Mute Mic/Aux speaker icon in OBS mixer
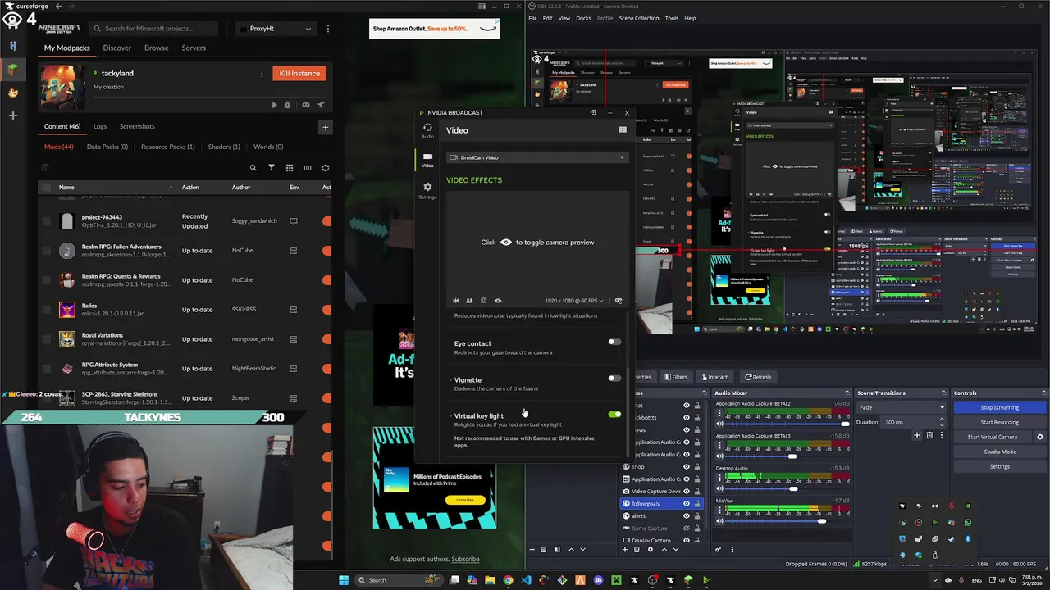Viewport: 1050px width, 590px height. point(720,520)
